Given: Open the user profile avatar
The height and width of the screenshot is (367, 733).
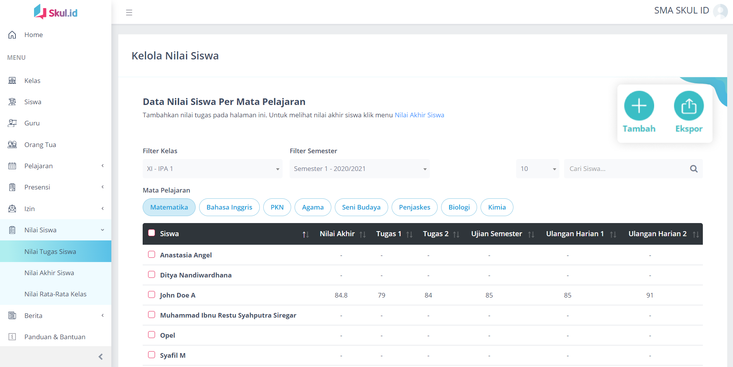Looking at the screenshot, I should [x=720, y=11].
